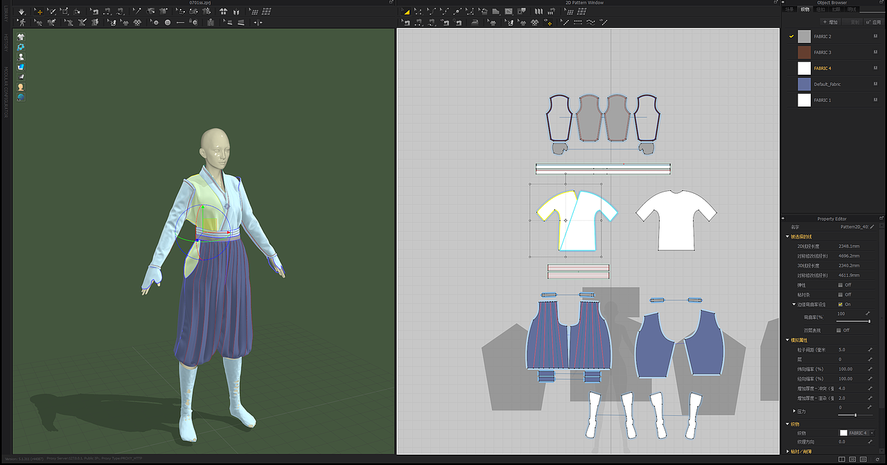Select the FABRIC 1 row
Viewport: 887px width, 465px height.
[834, 100]
